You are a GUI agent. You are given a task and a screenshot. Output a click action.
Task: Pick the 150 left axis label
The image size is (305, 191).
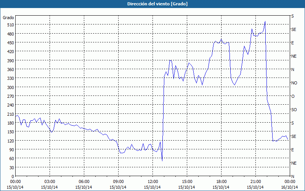(x=11, y=132)
